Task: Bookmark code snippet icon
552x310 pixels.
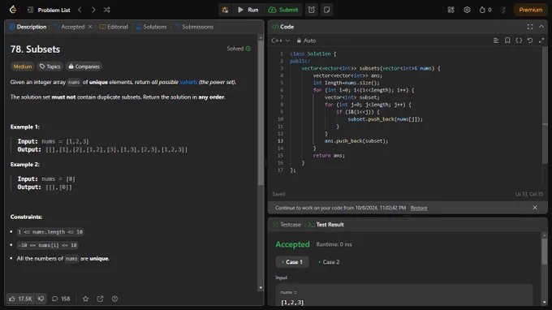Action: [x=507, y=41]
